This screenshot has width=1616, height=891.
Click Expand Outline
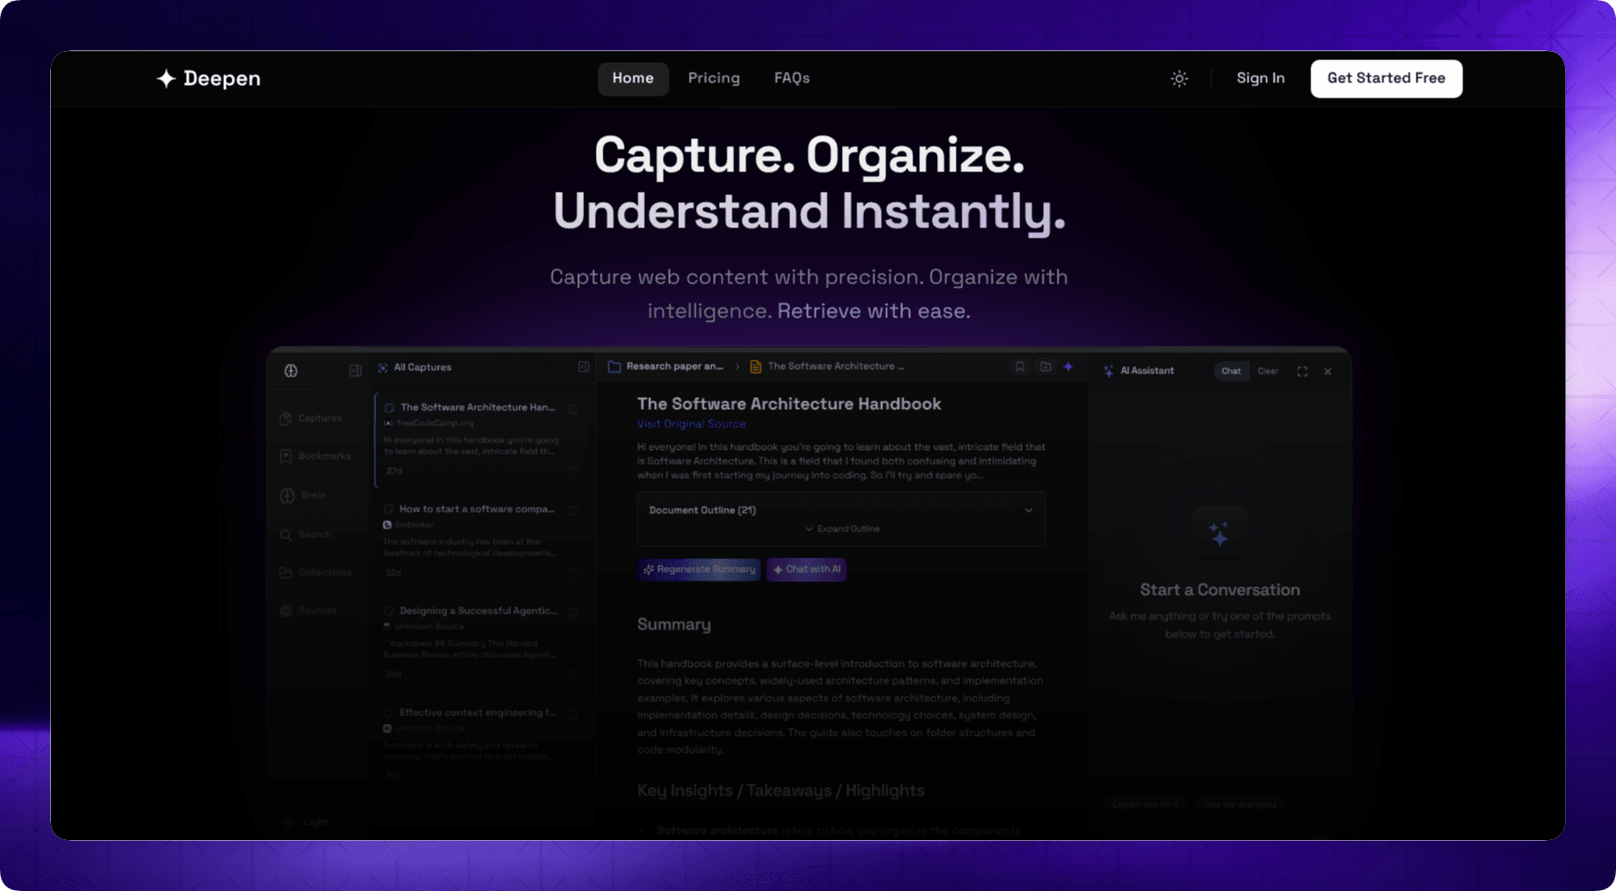tap(842, 529)
